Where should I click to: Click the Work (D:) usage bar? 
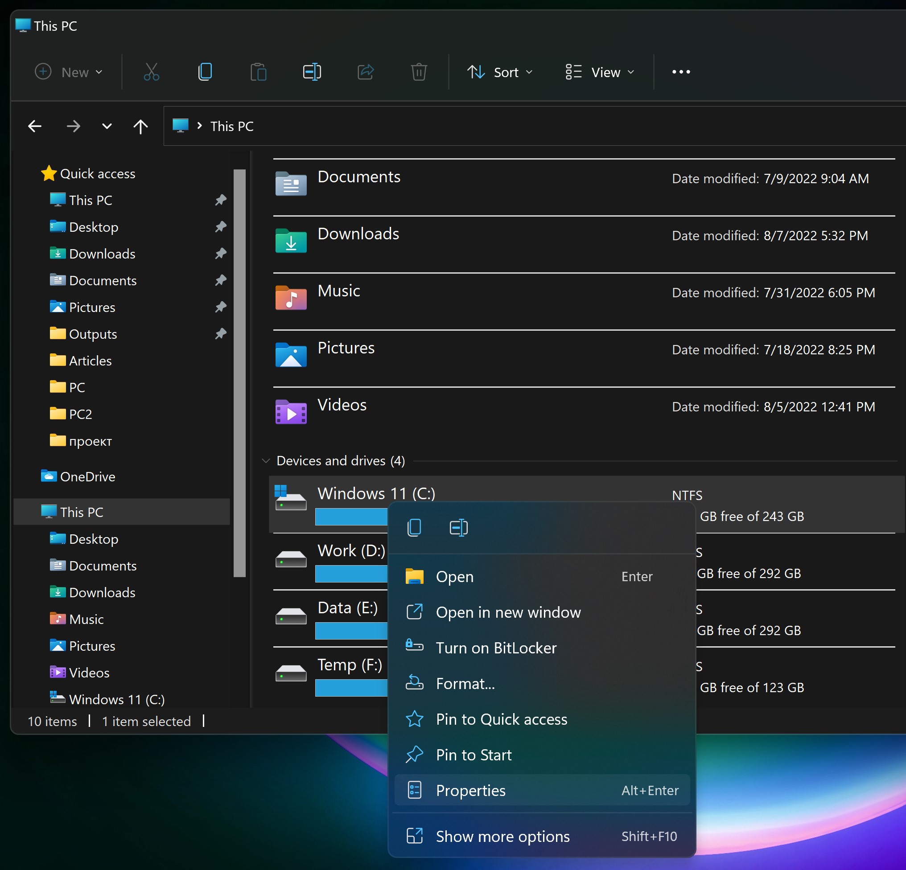(351, 574)
